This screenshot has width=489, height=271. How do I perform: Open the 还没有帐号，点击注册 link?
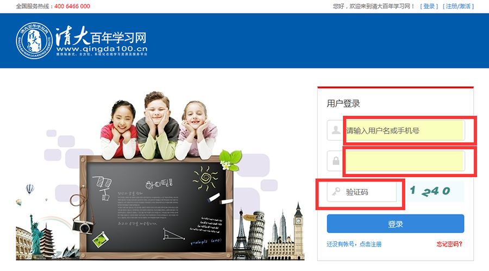point(354,244)
